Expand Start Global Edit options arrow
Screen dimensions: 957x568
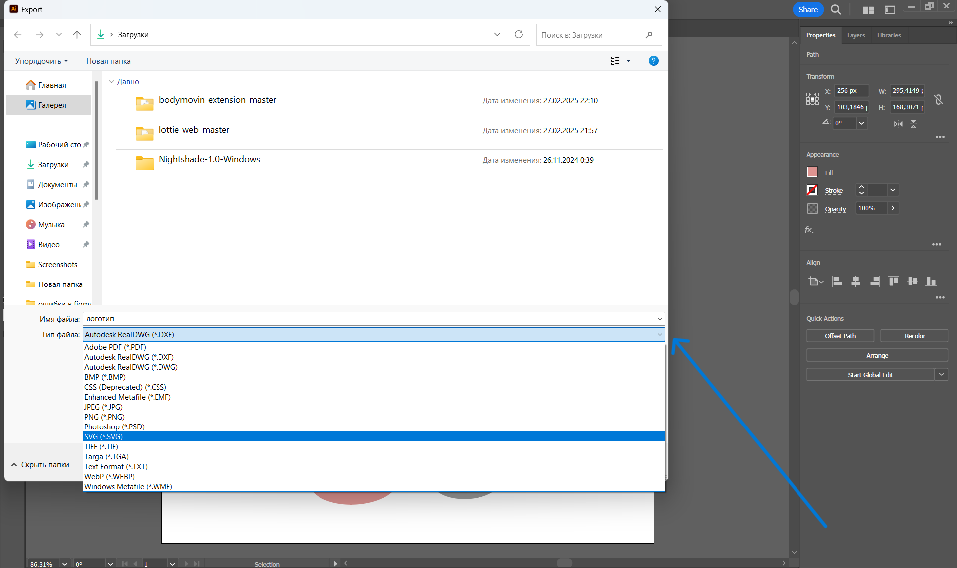[x=941, y=375]
